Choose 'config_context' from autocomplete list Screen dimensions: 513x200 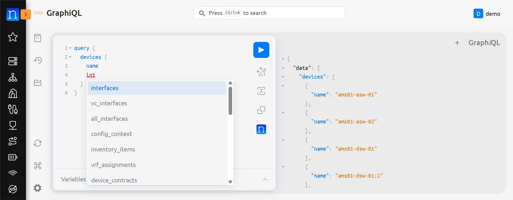111,134
